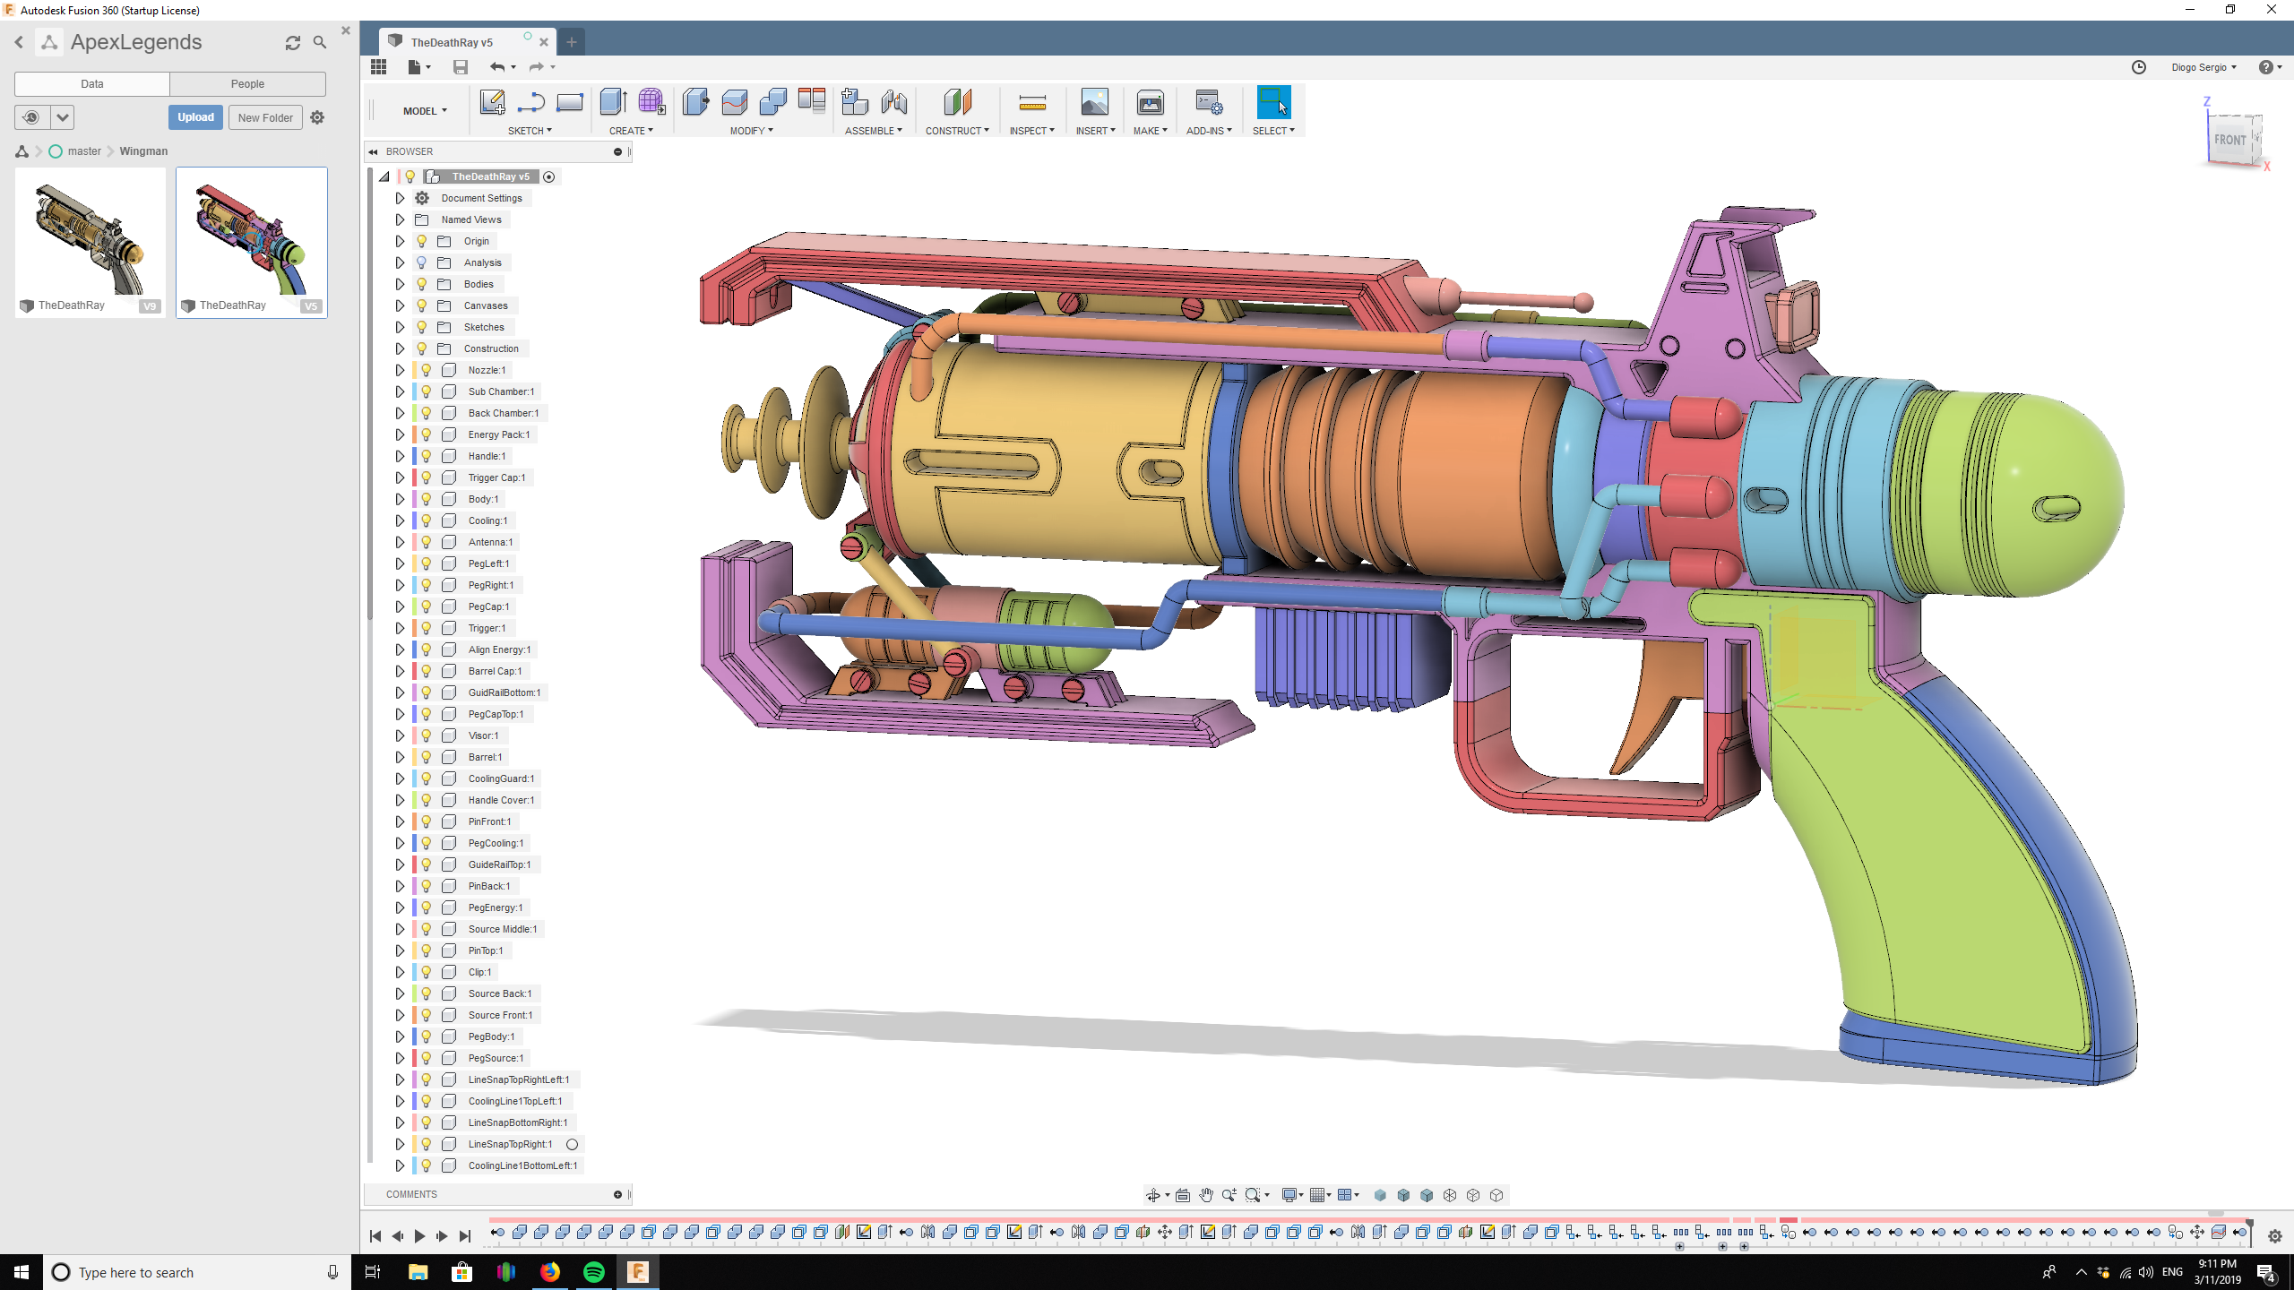This screenshot has height=1290, width=2294.
Task: Open TheDeathRay V5 thumbnail
Action: [252, 242]
